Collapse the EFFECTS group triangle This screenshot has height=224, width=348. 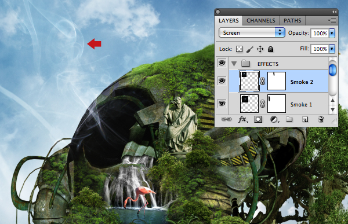234,64
